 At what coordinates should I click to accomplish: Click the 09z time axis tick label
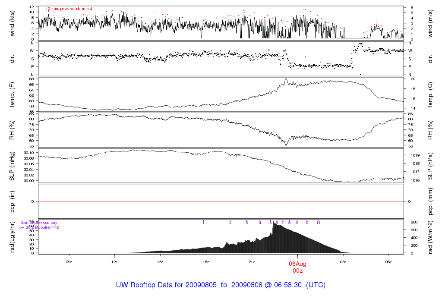click(69, 262)
